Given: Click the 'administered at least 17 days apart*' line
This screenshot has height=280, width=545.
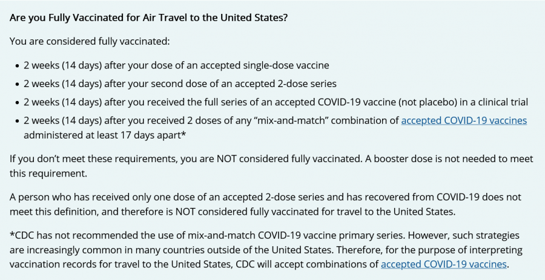Looking at the screenshot, I should (x=104, y=134).
